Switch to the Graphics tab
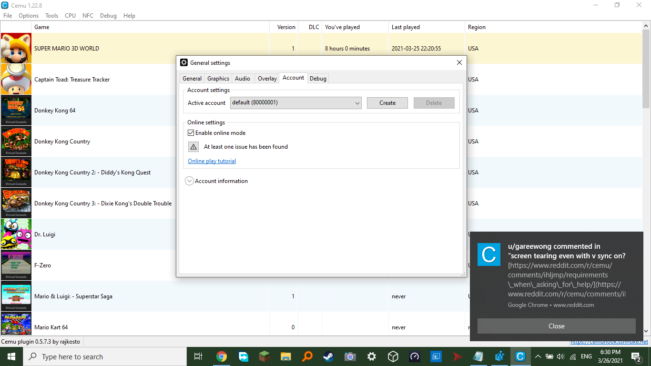Viewport: 651px width, 366px height. click(218, 79)
